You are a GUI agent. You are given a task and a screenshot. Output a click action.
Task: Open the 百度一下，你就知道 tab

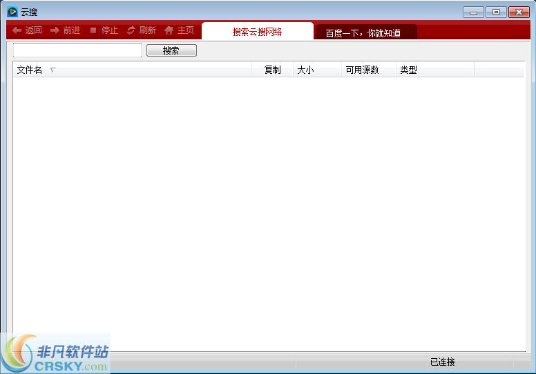click(366, 32)
